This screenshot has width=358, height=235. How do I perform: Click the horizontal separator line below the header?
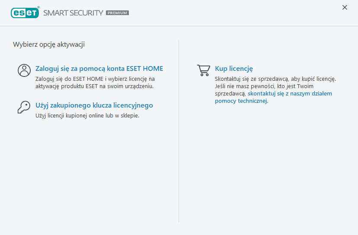179,26
